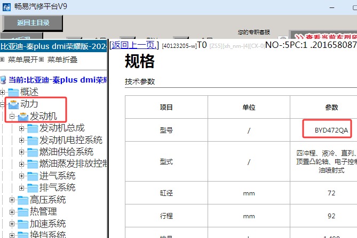Image resolution: width=357 pixels, height=238 pixels.
Task: Click the 热管理 folder icon
Action: [x=23, y=212]
